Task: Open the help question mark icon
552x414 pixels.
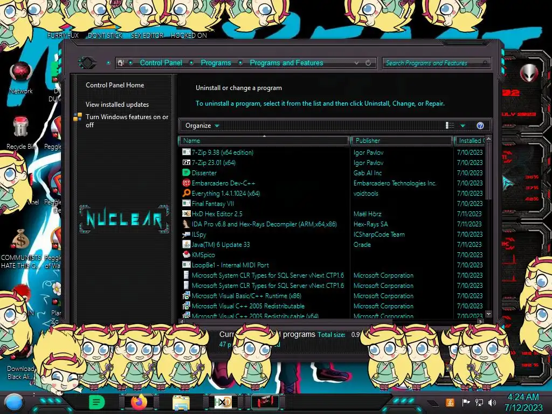Action: (x=480, y=126)
